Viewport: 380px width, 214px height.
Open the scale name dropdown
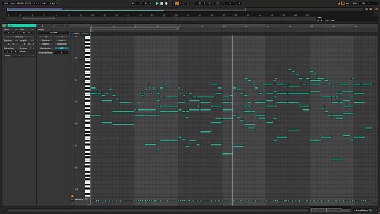pos(28,55)
